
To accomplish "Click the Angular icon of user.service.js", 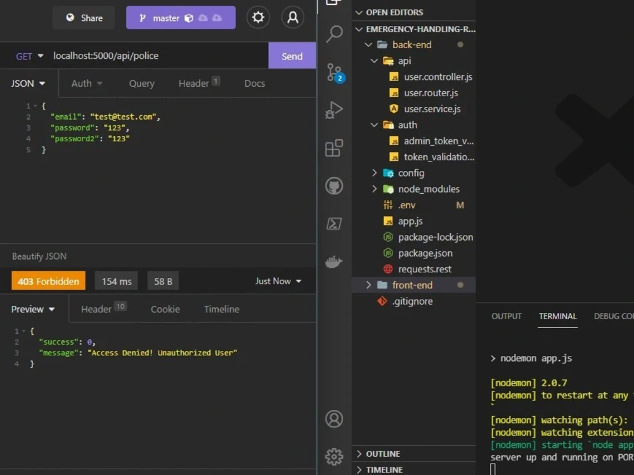I will [x=394, y=109].
